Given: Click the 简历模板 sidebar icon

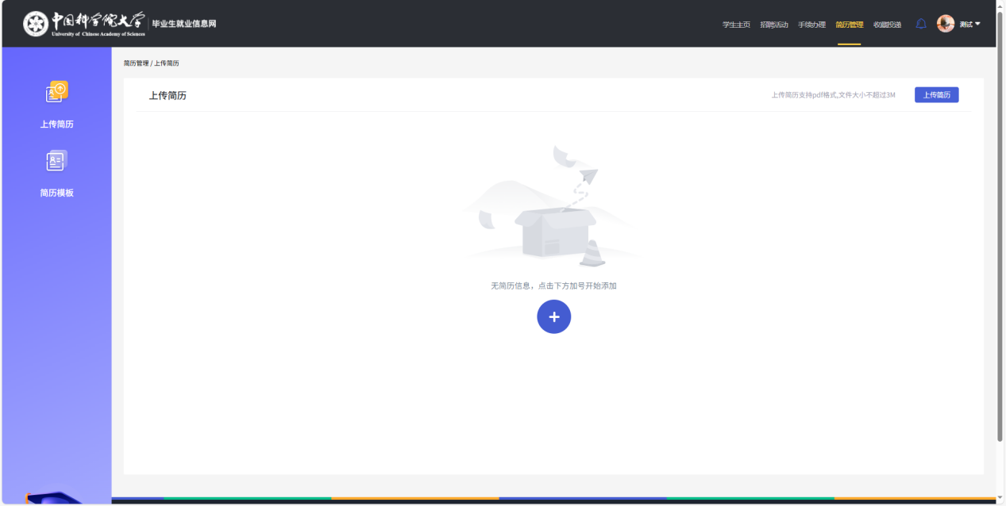Looking at the screenshot, I should [x=56, y=161].
